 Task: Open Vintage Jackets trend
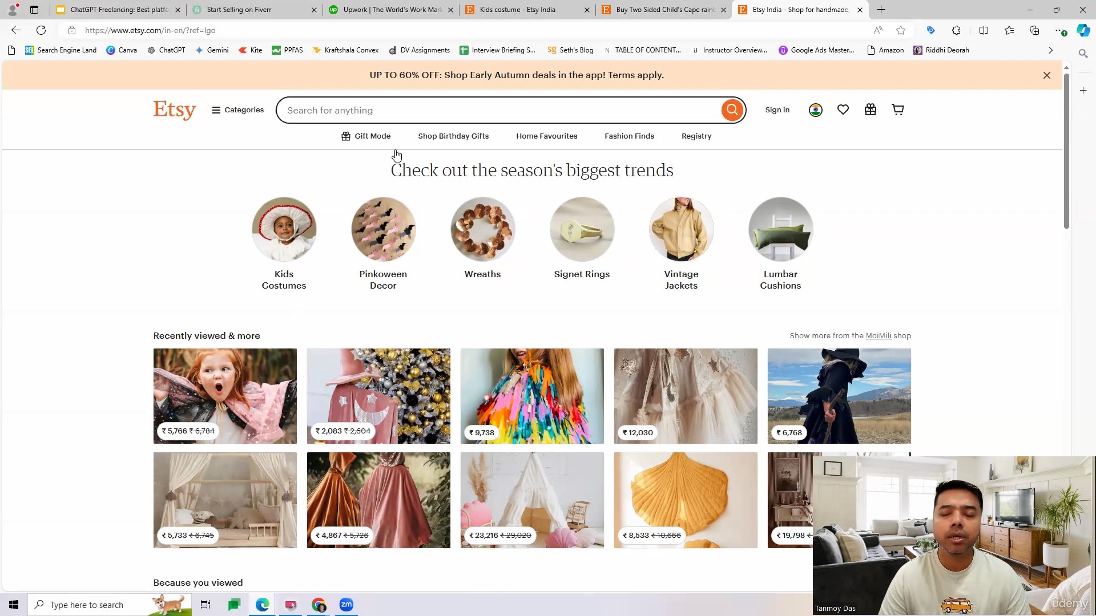point(681,244)
